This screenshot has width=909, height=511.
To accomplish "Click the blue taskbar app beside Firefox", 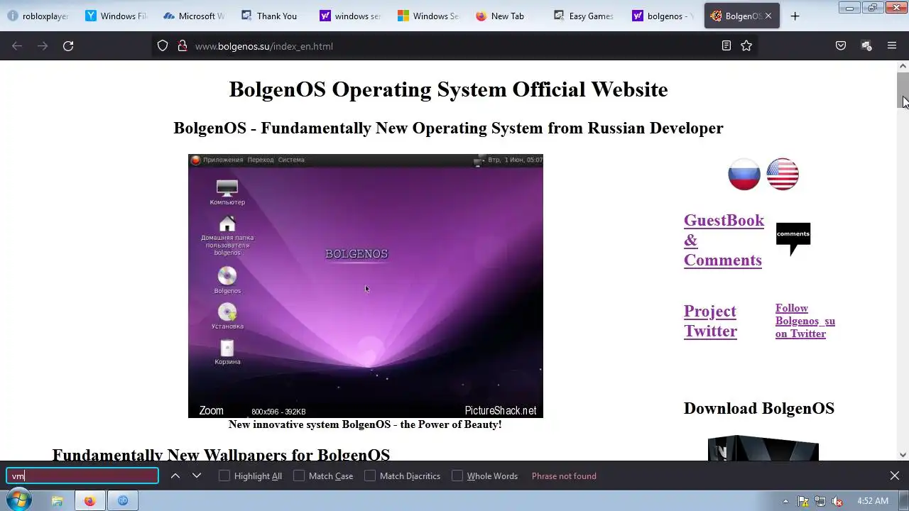I will [123, 500].
